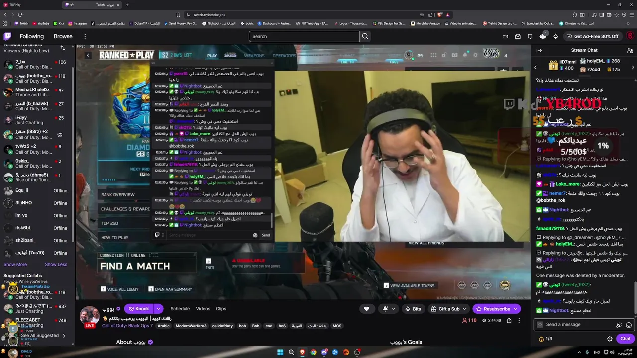Click the Bits cheer icon in chat input
The height and width of the screenshot is (358, 637).
click(619, 325)
